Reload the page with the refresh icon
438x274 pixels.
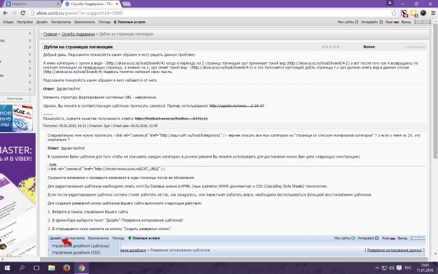point(23,13)
